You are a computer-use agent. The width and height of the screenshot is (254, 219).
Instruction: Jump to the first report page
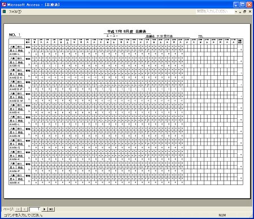click(18, 209)
